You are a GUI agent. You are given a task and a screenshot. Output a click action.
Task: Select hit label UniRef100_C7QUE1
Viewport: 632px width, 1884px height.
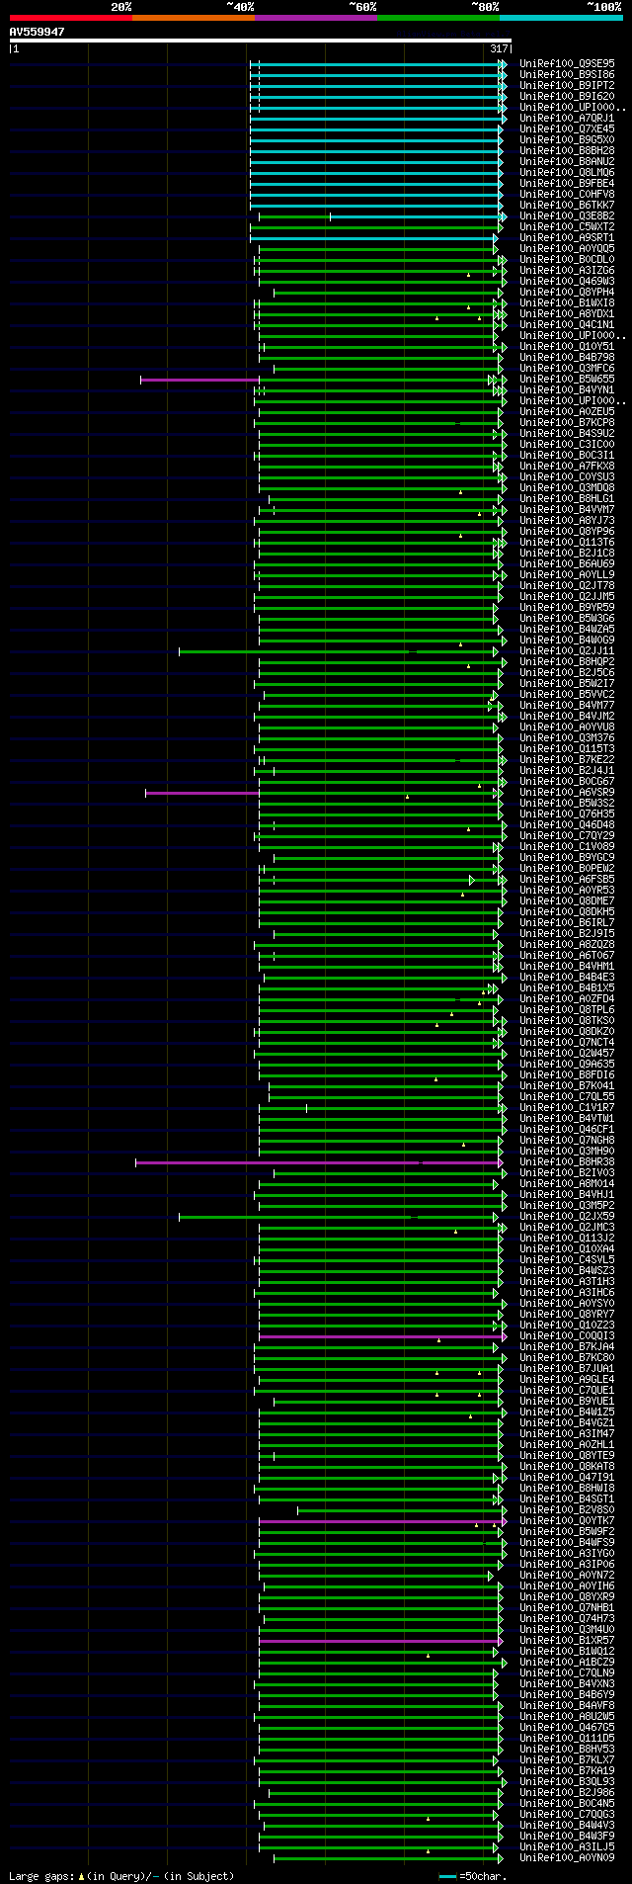[x=567, y=1390]
